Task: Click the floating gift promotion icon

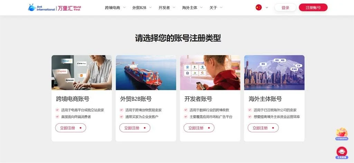Action: 342,133
